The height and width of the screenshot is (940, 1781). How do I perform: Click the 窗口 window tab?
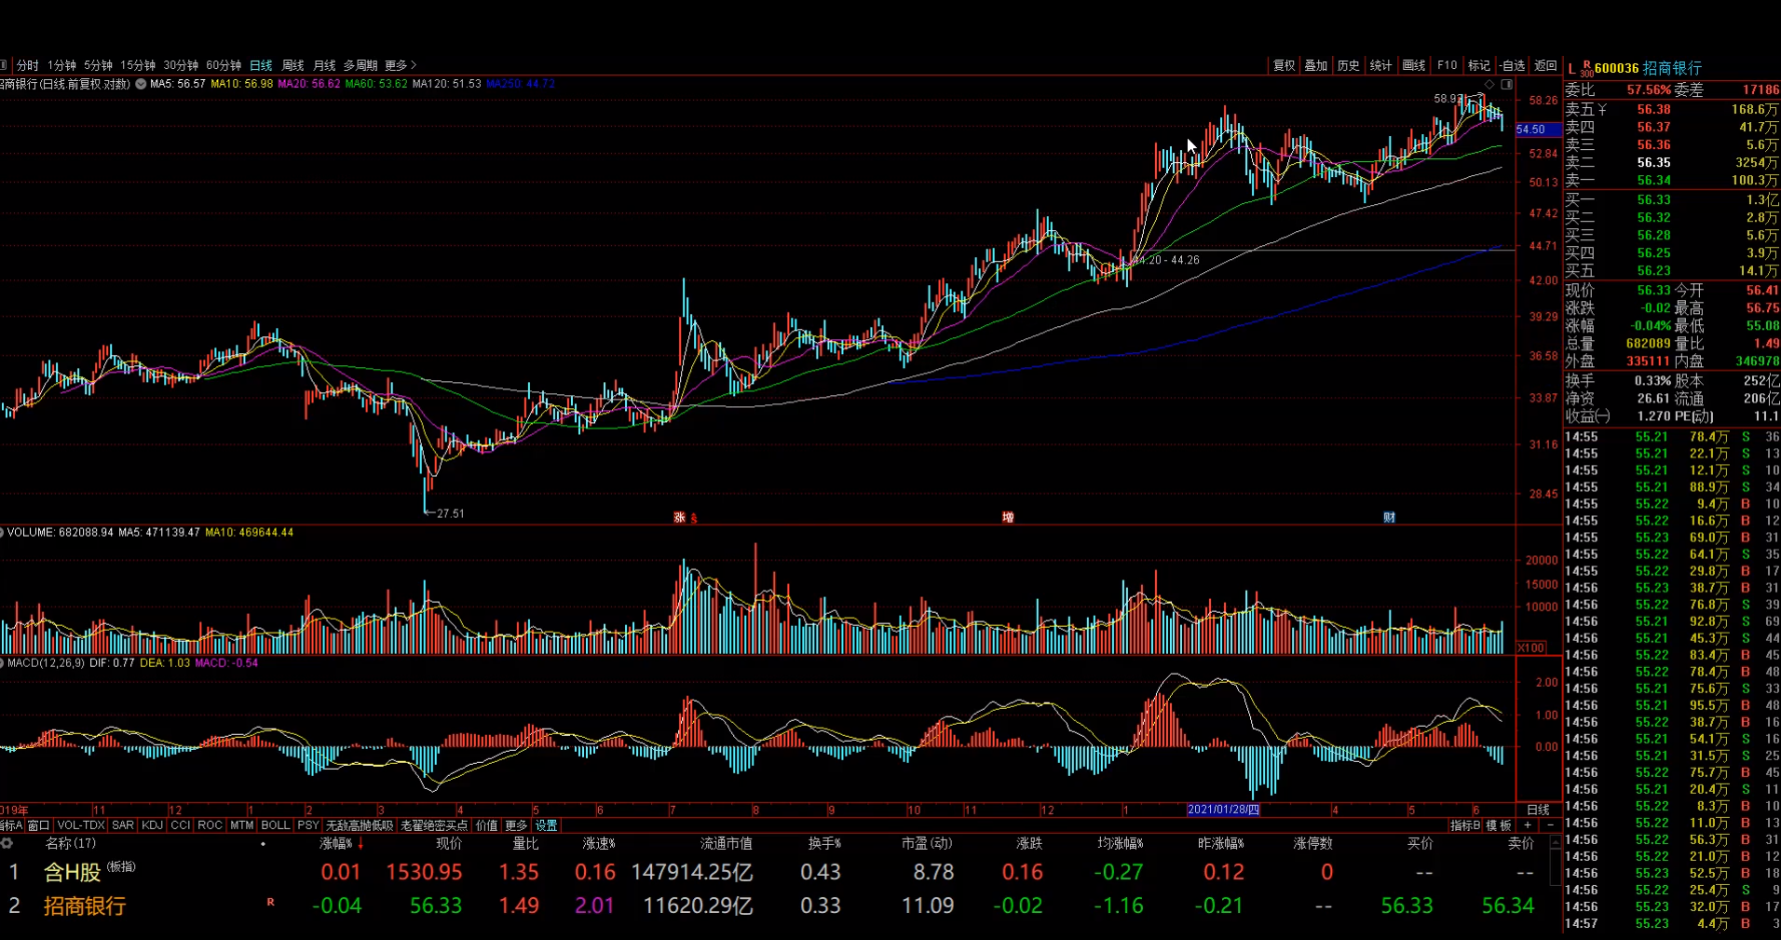click(38, 825)
